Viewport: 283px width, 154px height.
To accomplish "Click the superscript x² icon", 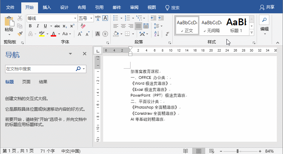I will coord(72,26).
